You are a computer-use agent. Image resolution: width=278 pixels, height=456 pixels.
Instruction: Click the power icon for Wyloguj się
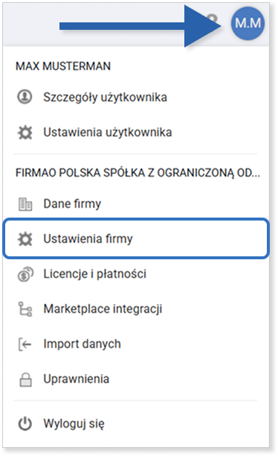[x=25, y=424]
